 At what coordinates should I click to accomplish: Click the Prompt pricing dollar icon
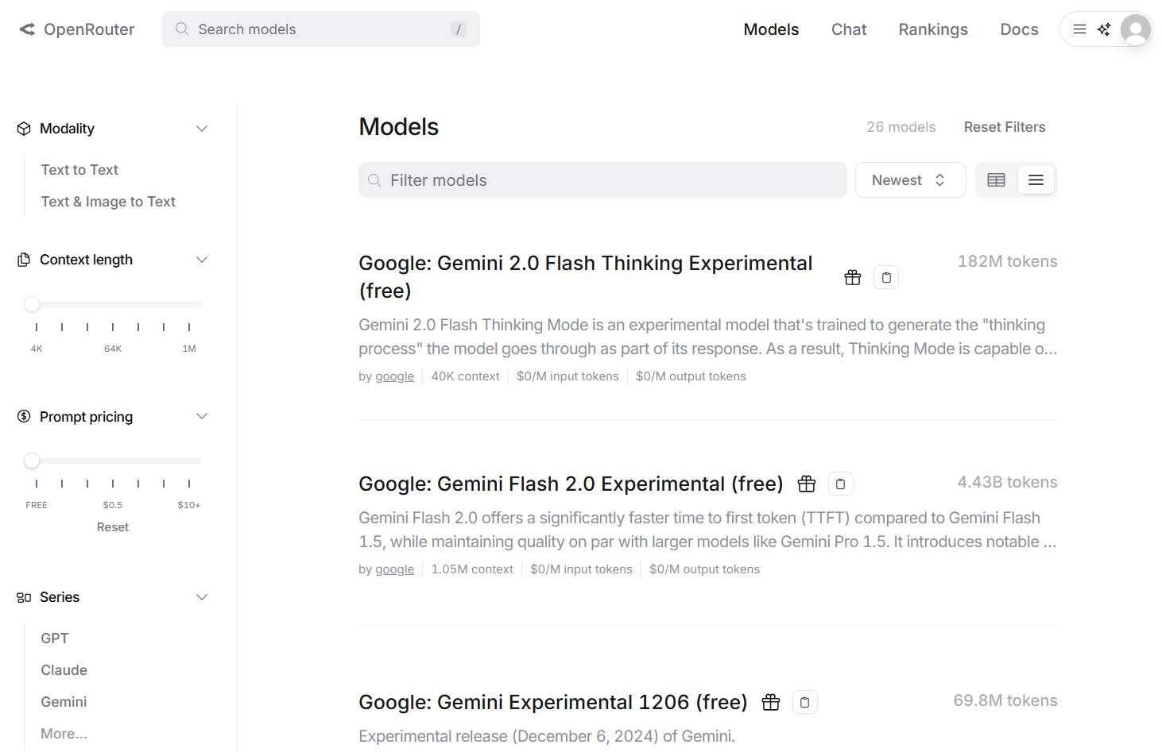coord(24,417)
